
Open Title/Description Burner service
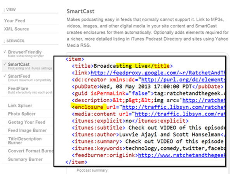25,141
